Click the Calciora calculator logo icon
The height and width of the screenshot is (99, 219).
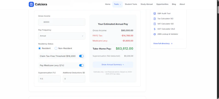31,4
